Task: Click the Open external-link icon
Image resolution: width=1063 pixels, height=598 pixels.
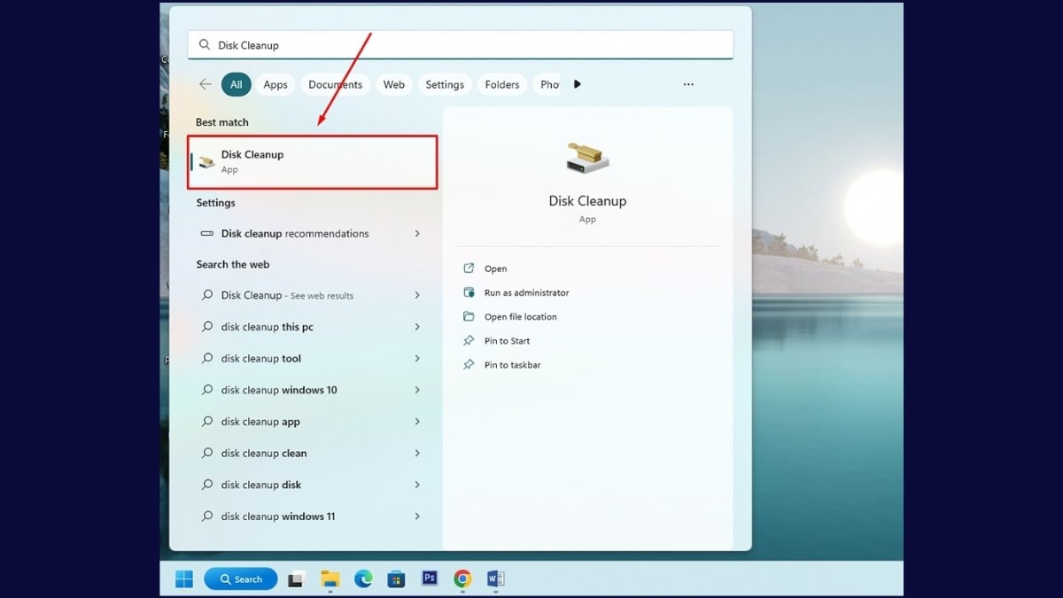Action: [x=469, y=268]
